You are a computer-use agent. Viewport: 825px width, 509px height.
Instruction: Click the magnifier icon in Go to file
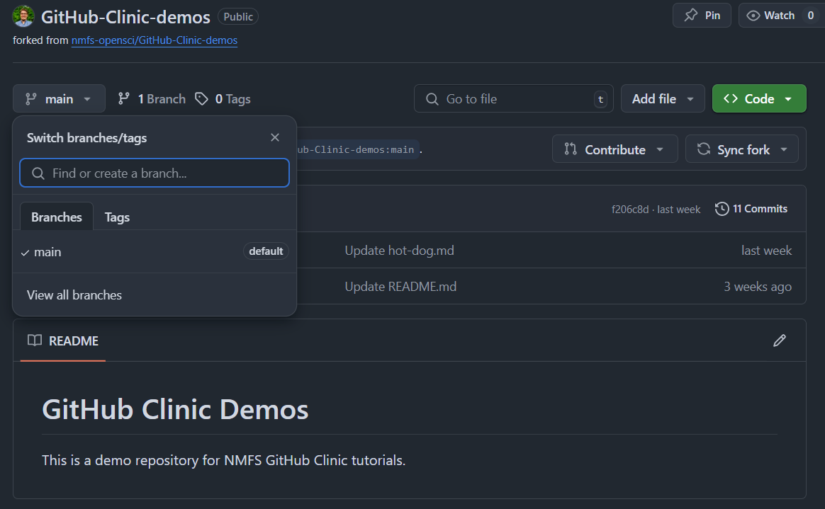pos(432,98)
